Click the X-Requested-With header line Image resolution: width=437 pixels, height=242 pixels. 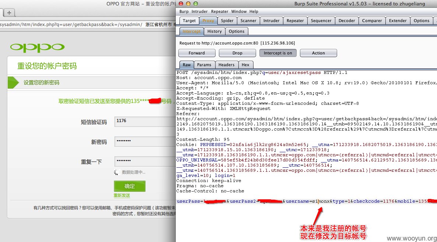pyautogui.click(x=223, y=108)
